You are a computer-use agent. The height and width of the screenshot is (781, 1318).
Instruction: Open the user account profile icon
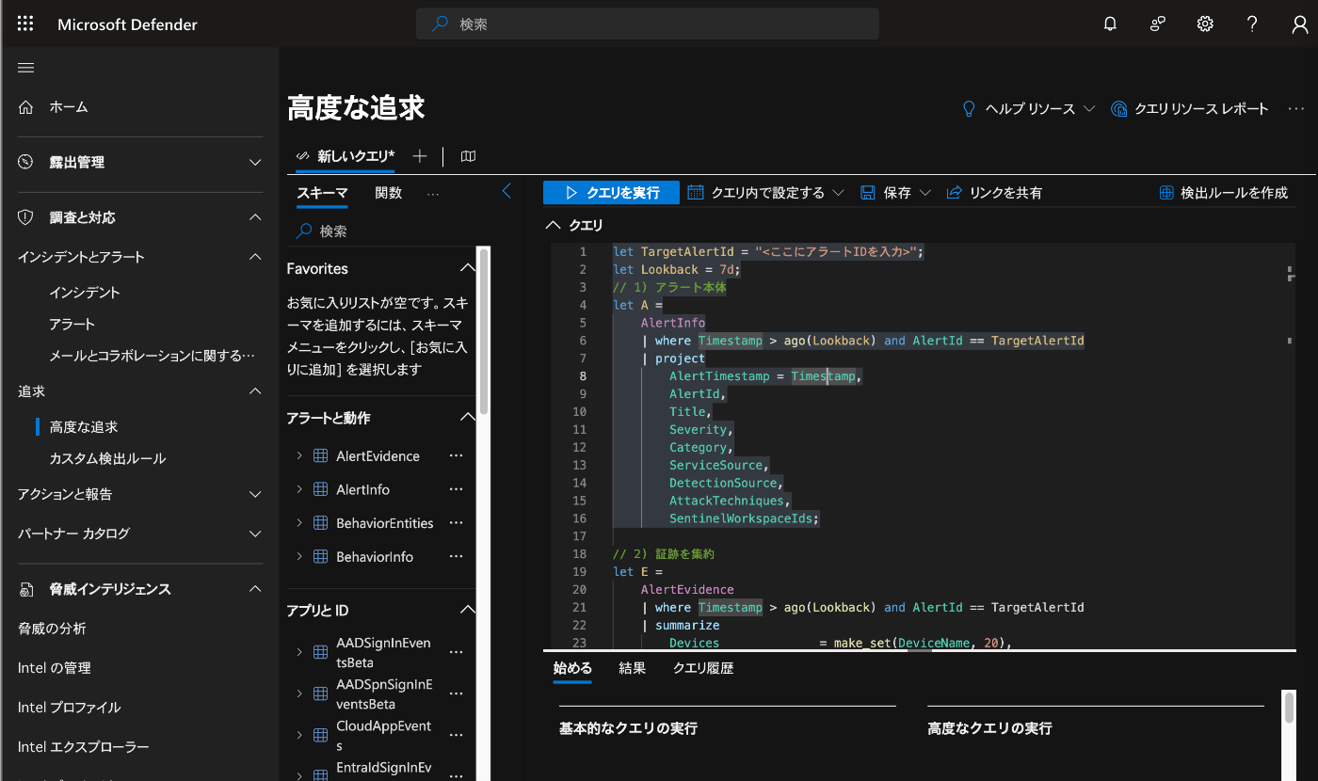pyautogui.click(x=1300, y=24)
